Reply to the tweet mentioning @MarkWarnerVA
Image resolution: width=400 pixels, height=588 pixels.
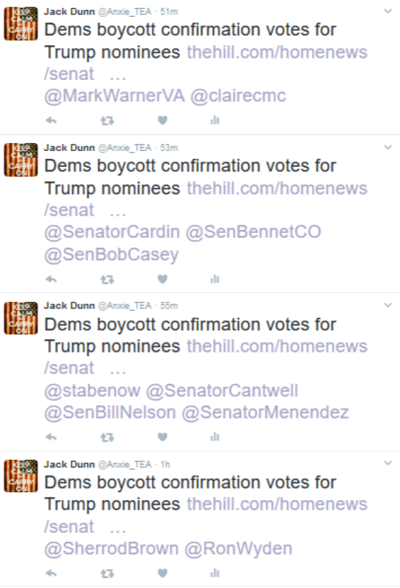(x=51, y=121)
